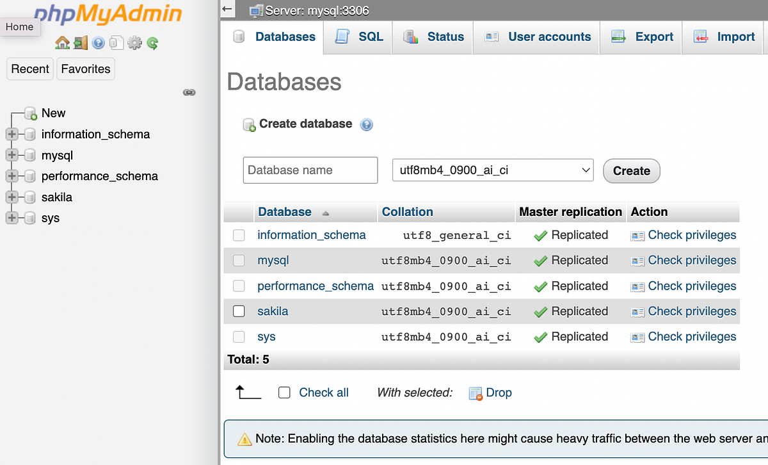This screenshot has width=768, height=465.
Task: Open phpMyAdmin settings via gear icon
Action: coord(134,42)
